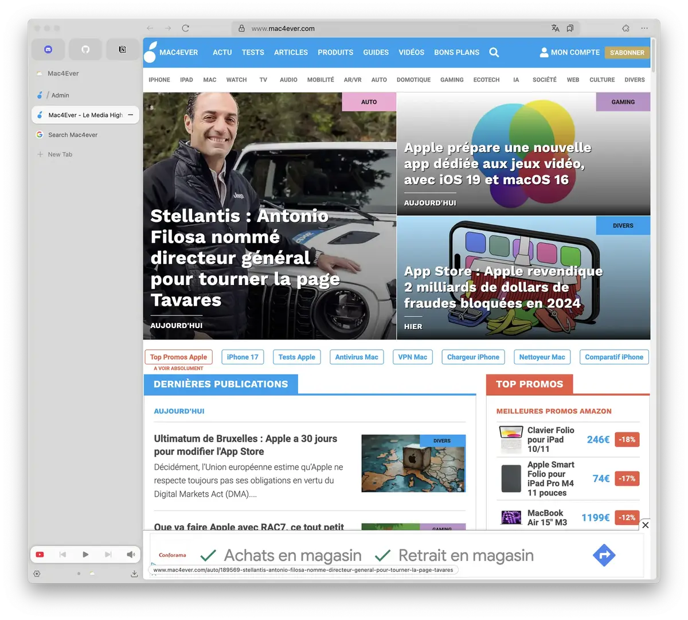Open downloads icon in sidebar bottom
The height and width of the screenshot is (620, 688).
coord(134,574)
